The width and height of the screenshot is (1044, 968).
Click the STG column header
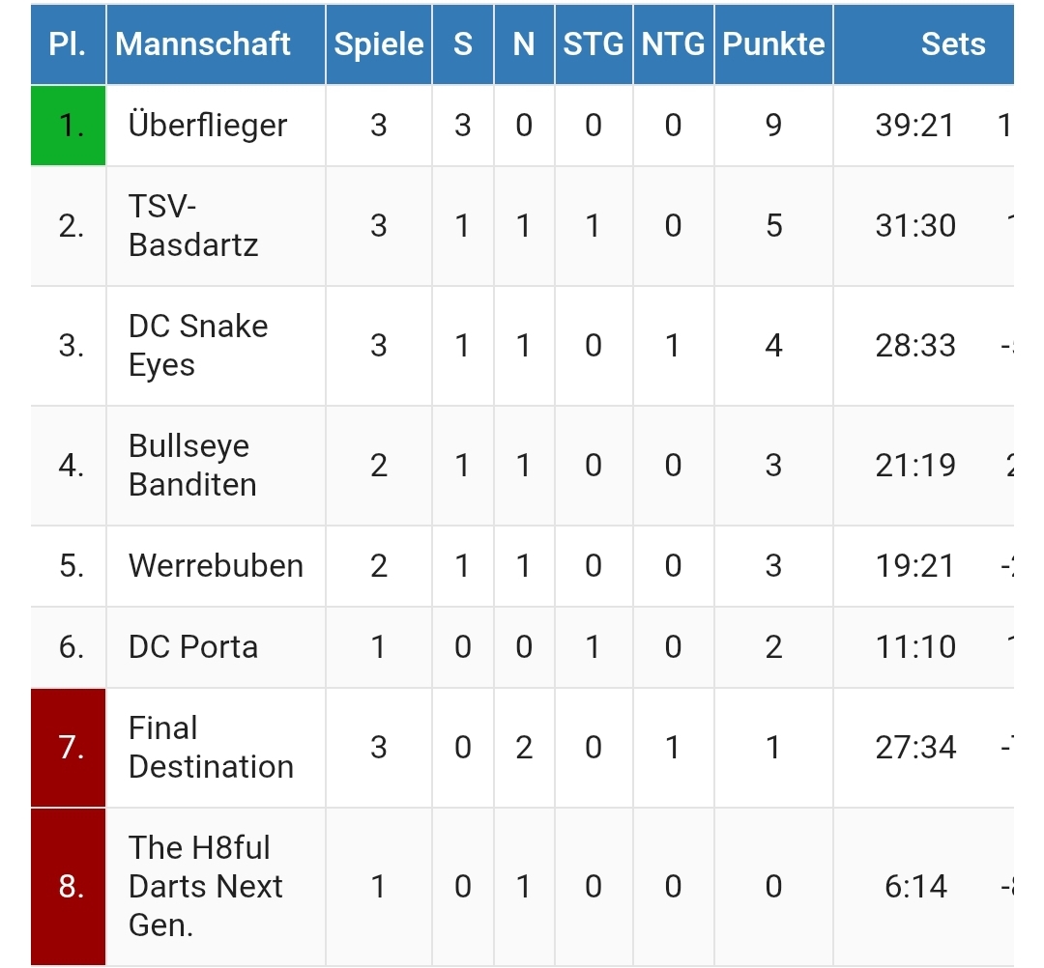594,44
